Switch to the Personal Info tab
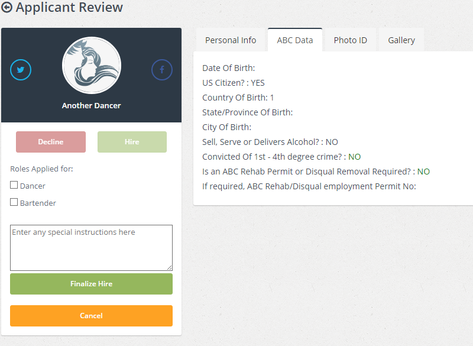The width and height of the screenshot is (473, 346). point(231,40)
